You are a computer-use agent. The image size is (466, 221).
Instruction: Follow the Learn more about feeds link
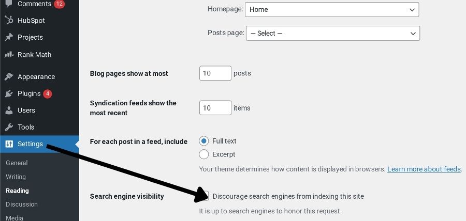(424, 169)
